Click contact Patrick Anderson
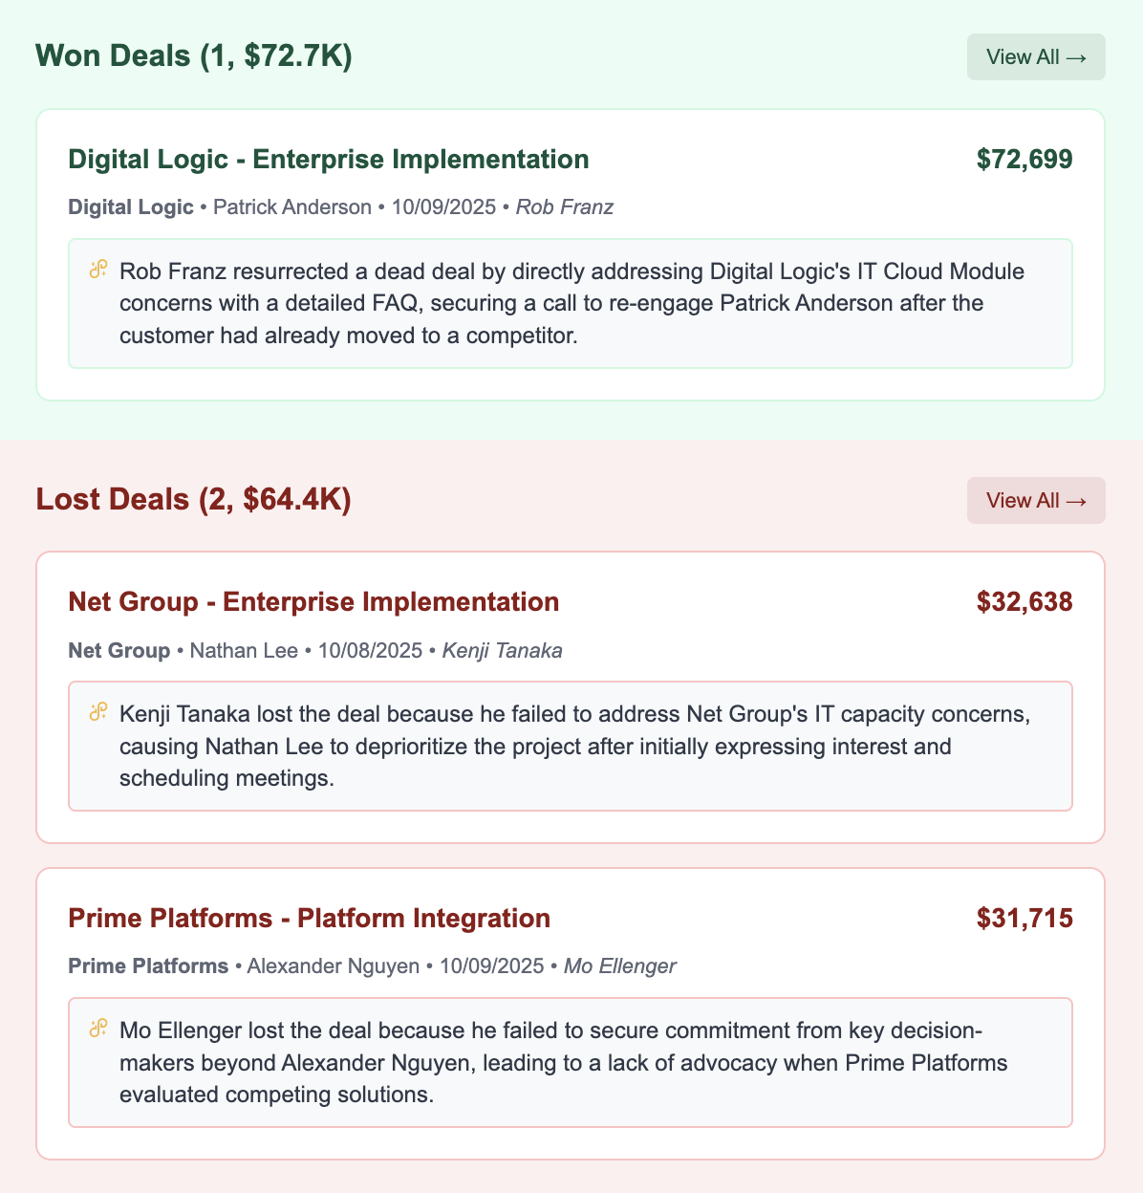The height and width of the screenshot is (1193, 1143). pos(292,207)
